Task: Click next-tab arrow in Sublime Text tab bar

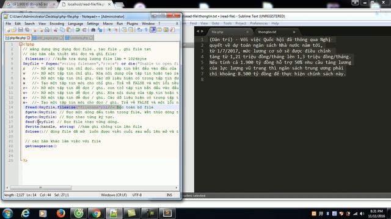Action: (x=202, y=31)
